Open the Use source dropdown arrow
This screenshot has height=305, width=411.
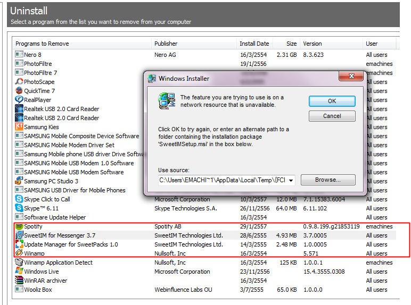(x=291, y=180)
